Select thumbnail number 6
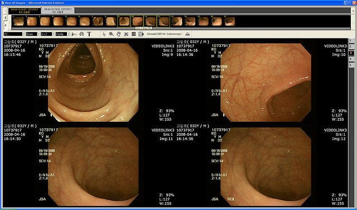The width and height of the screenshot is (357, 210). click(x=84, y=21)
